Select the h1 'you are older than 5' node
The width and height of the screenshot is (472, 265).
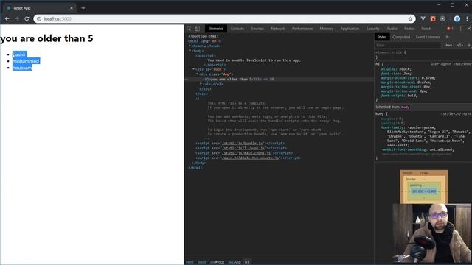point(238,79)
